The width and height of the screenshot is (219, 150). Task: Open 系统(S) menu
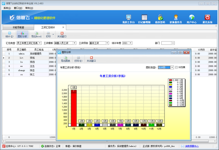(7, 8)
